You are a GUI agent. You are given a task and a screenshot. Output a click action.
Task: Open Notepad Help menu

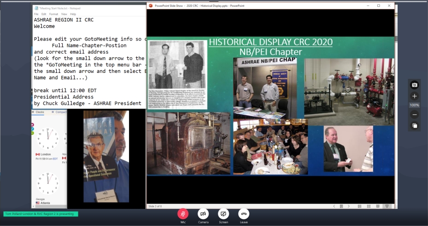click(x=73, y=14)
